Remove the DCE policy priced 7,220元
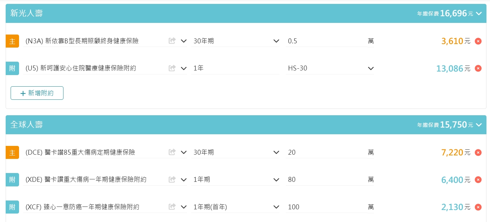The width and height of the screenshot is (490, 222). (478, 153)
